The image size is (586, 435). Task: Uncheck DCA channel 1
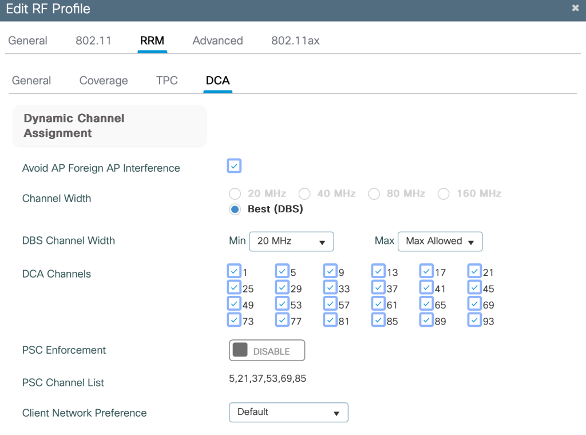tap(234, 271)
